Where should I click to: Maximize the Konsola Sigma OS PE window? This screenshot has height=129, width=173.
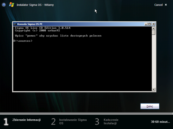point(149,24)
